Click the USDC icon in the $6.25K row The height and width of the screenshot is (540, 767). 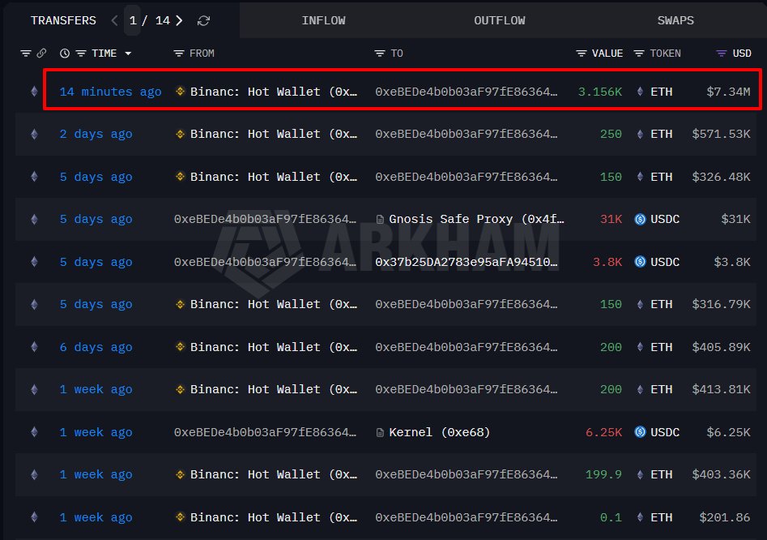tap(640, 432)
